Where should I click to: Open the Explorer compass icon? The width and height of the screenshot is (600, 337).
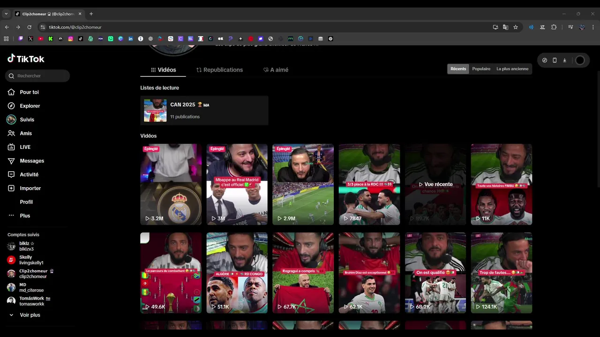coord(11,106)
